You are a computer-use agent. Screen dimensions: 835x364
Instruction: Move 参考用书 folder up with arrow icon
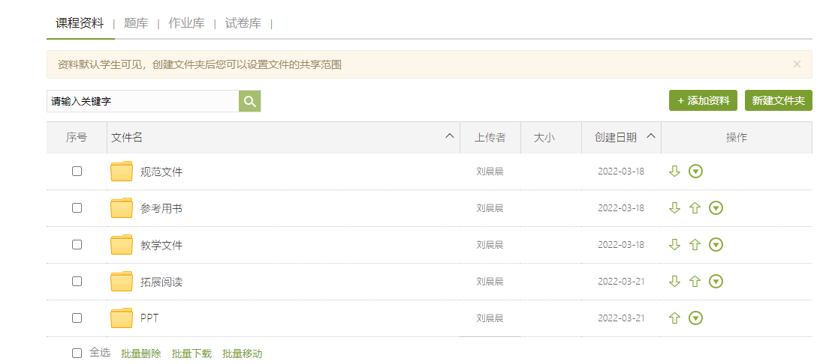(695, 208)
